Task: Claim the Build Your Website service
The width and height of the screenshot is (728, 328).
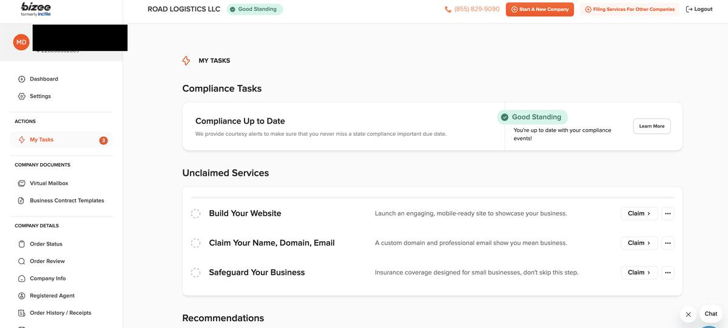Action: click(639, 213)
